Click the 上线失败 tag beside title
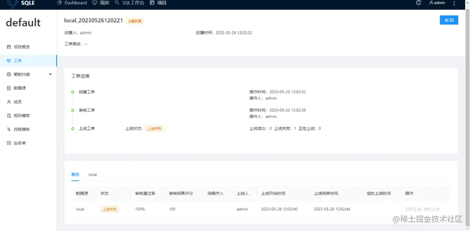The height and width of the screenshot is (231, 470). point(134,21)
